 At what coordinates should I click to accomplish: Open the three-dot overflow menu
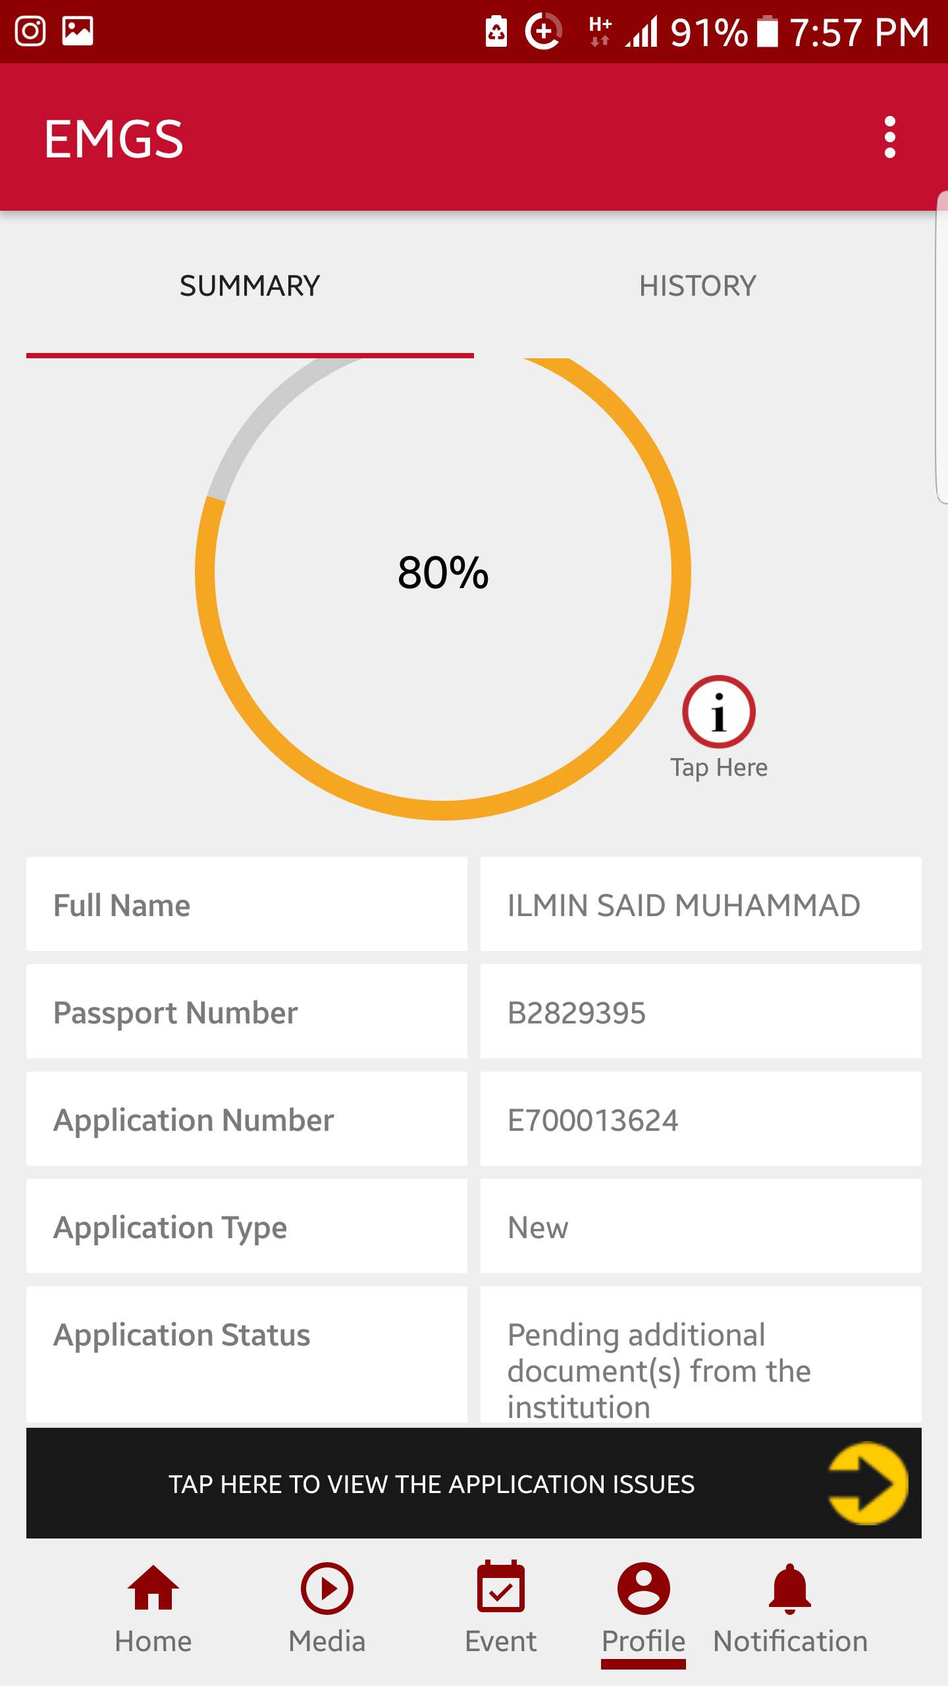pos(889,137)
